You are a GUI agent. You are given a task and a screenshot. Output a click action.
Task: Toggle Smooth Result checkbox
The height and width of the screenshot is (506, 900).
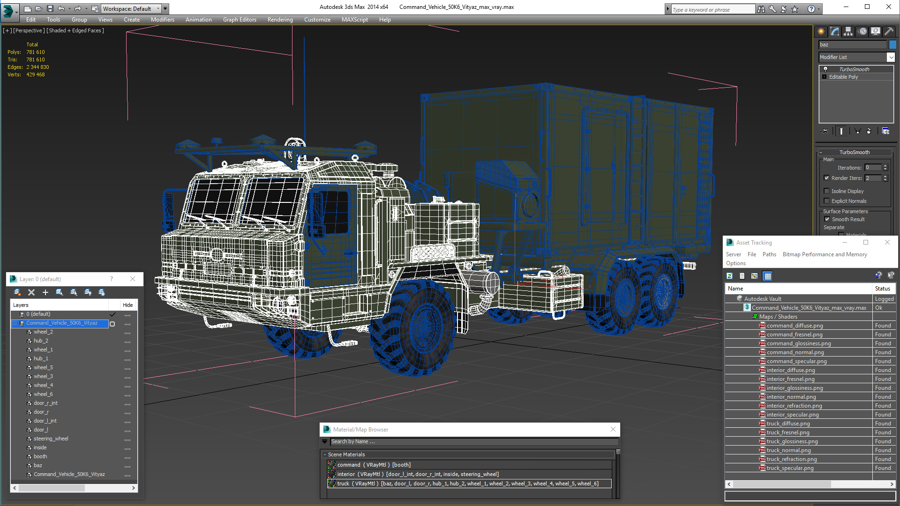click(x=827, y=219)
